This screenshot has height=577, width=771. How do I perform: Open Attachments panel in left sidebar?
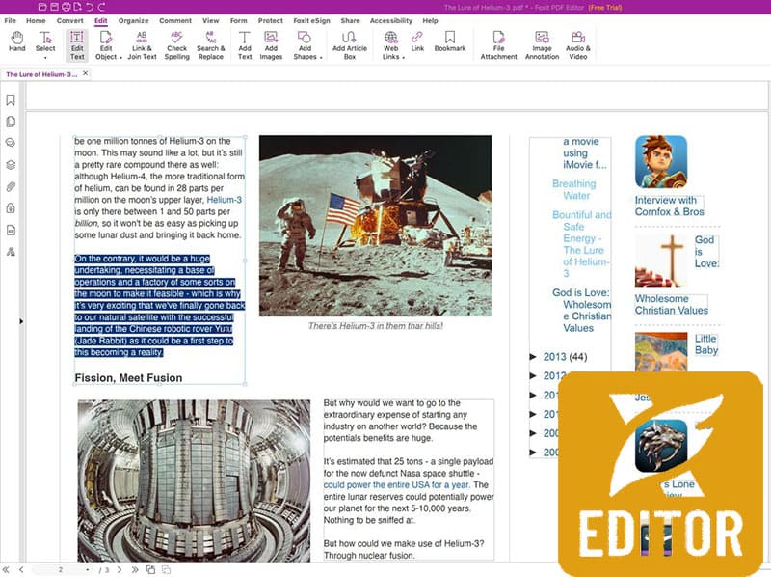point(11,186)
